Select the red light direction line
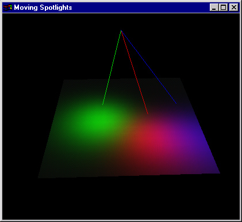The width and height of the screenshot is (242, 222). click(x=135, y=73)
